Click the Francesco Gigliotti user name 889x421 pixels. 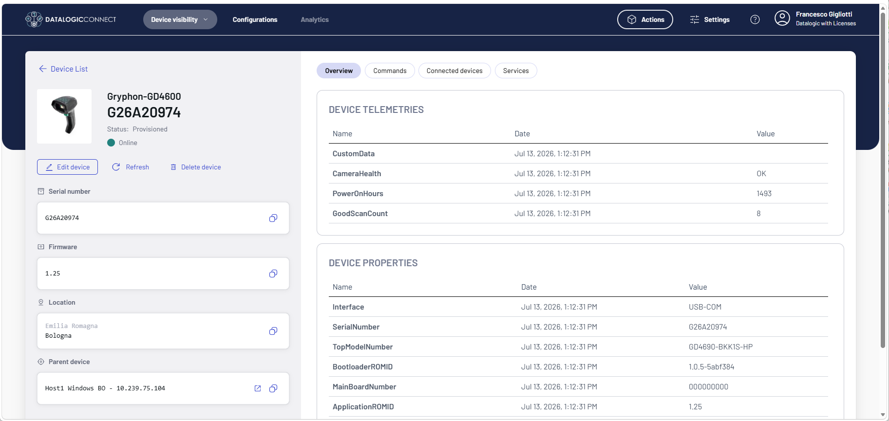[824, 15]
